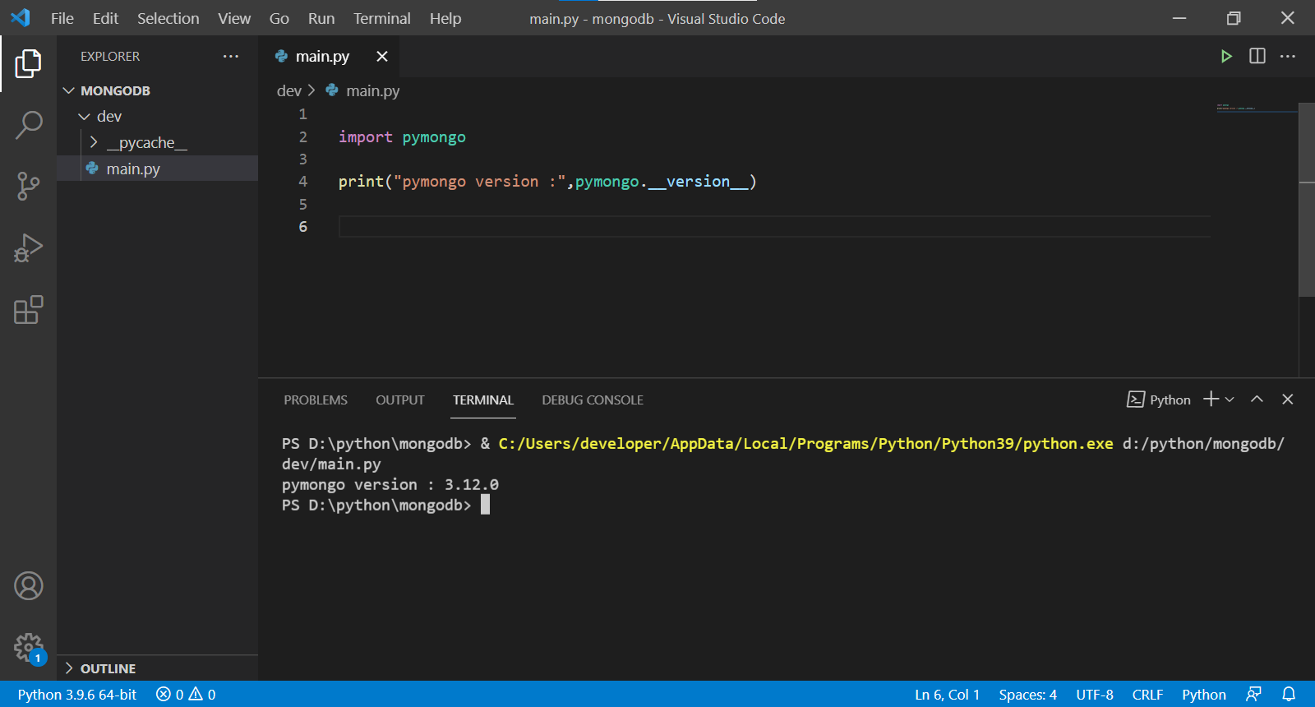
Task: Go to line via Ln 6, Col 1
Action: (948, 694)
